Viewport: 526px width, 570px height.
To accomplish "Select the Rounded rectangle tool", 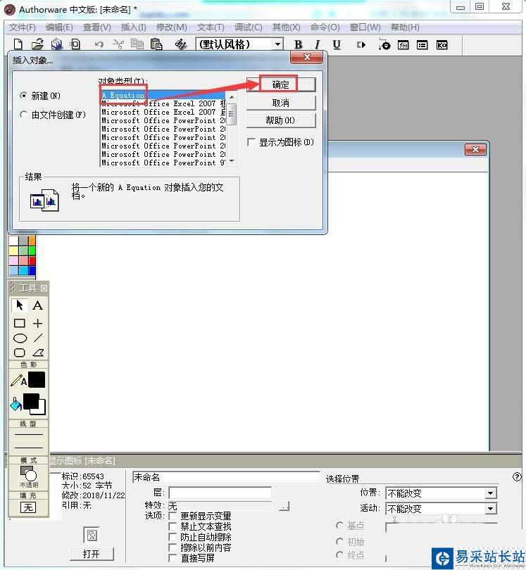I will click(x=19, y=353).
